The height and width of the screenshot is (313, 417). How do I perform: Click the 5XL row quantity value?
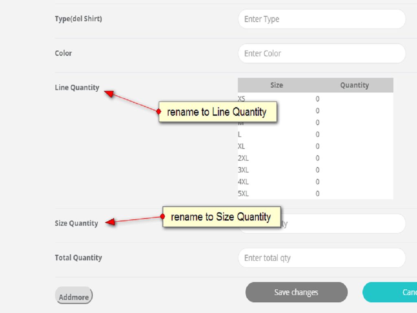(x=317, y=194)
